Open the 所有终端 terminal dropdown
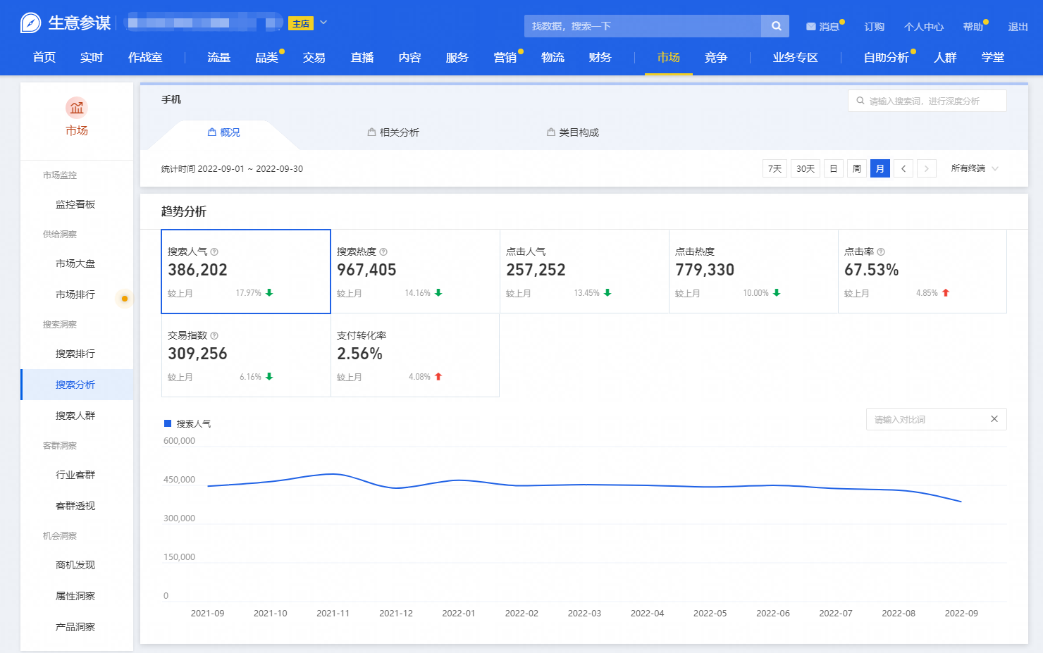This screenshot has width=1043, height=653. (x=975, y=168)
